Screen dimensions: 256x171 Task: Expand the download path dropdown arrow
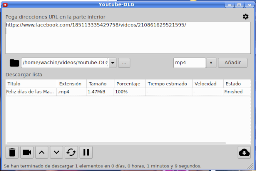[113, 63]
